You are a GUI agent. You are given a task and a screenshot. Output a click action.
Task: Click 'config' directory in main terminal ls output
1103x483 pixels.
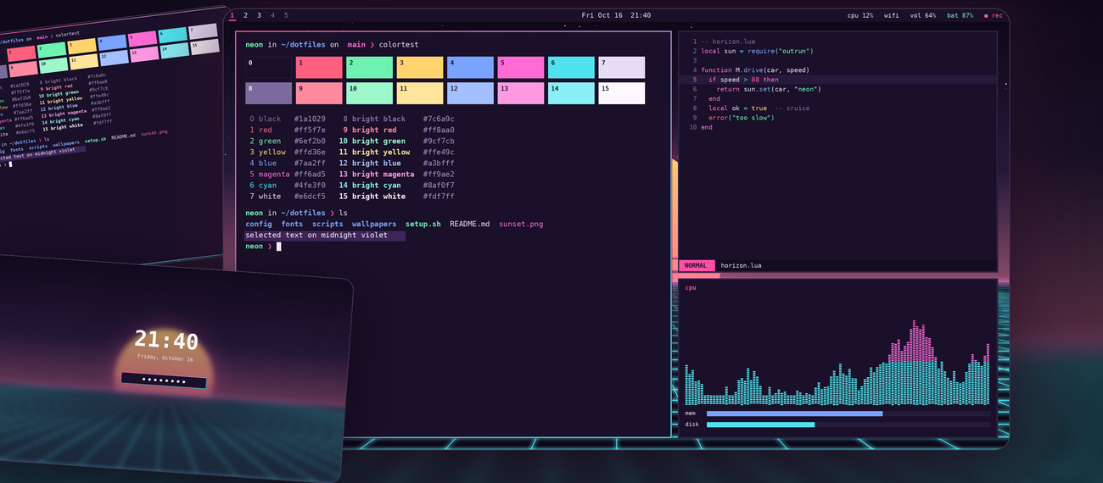(x=259, y=225)
